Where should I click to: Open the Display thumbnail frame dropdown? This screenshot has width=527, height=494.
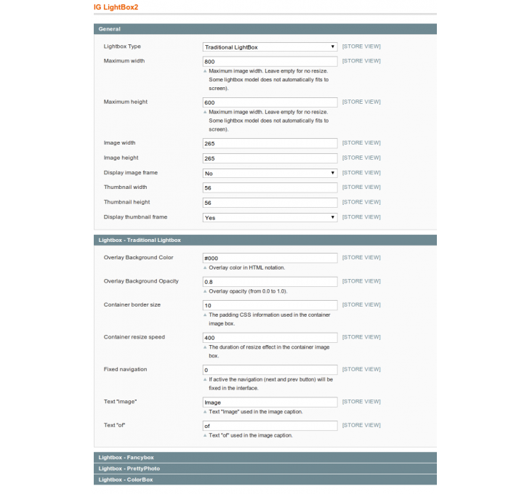(x=270, y=218)
